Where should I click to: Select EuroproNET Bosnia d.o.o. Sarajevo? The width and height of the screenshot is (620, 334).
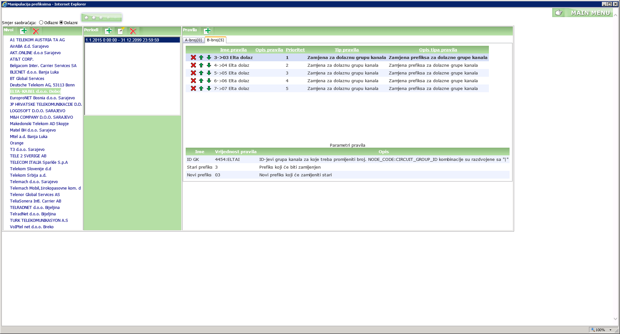(42, 98)
